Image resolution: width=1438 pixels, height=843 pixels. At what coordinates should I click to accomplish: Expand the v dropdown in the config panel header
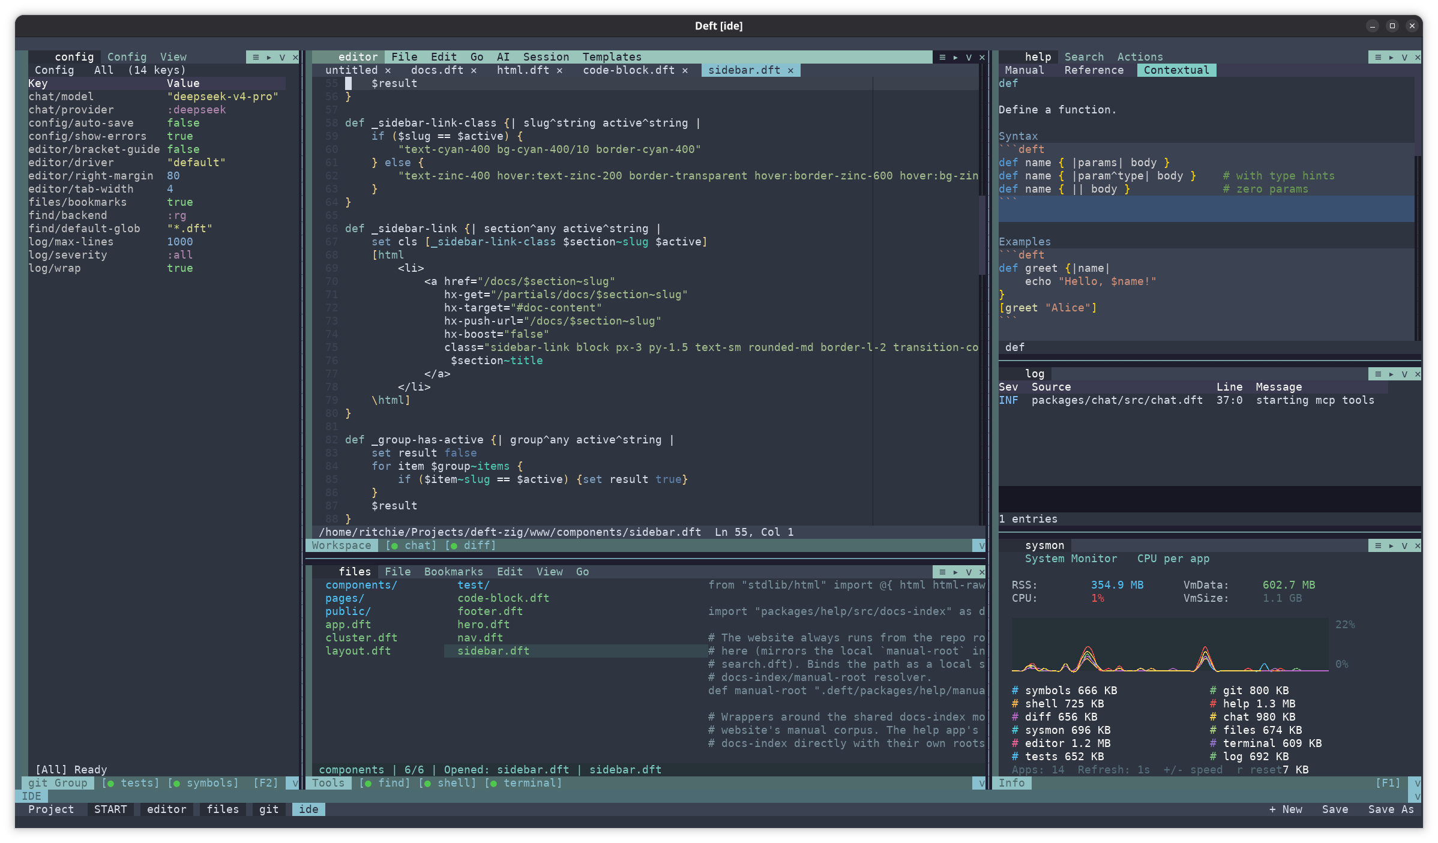point(282,57)
